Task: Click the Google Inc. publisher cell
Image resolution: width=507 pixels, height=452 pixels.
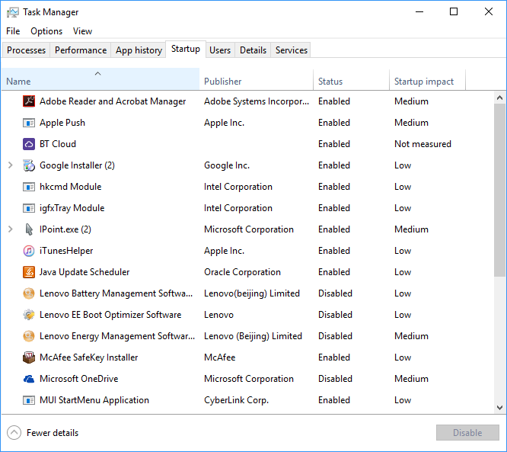Action: click(227, 165)
